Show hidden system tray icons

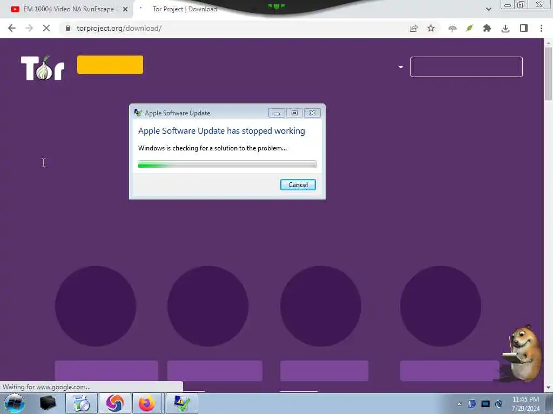tap(459, 404)
